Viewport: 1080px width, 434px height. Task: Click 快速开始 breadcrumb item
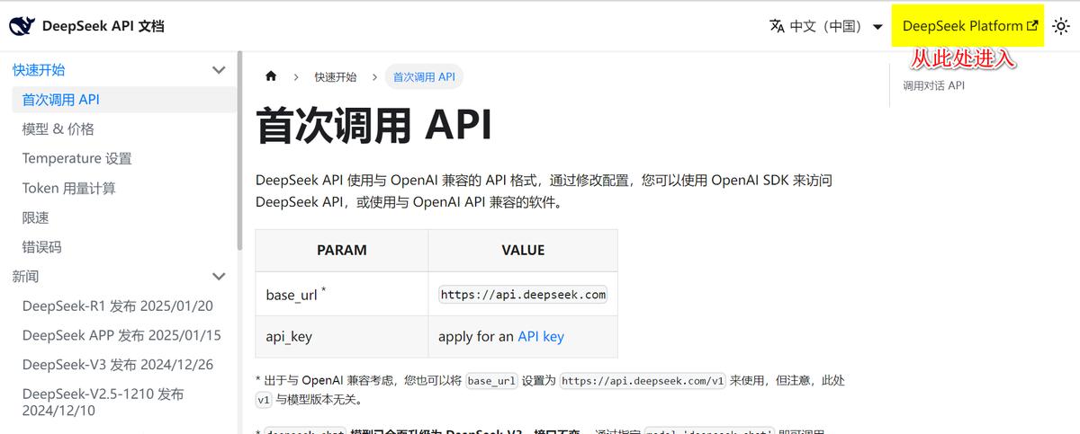pos(336,76)
